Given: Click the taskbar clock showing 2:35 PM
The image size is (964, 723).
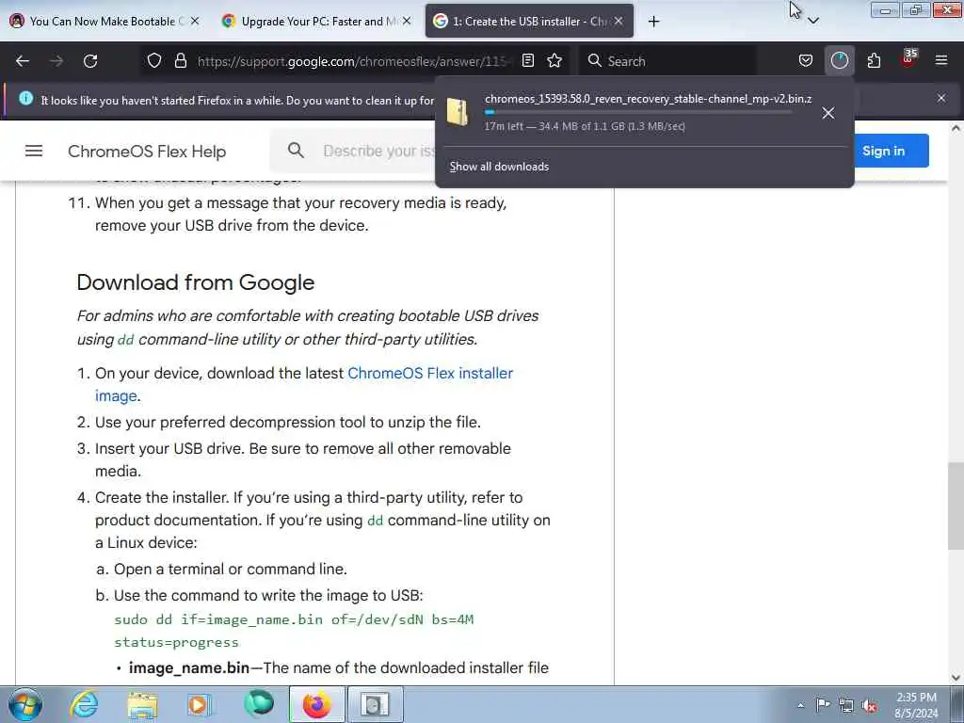Looking at the screenshot, I should 916,705.
